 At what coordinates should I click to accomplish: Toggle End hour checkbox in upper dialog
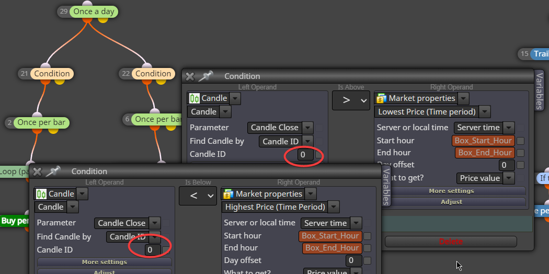tap(521, 153)
